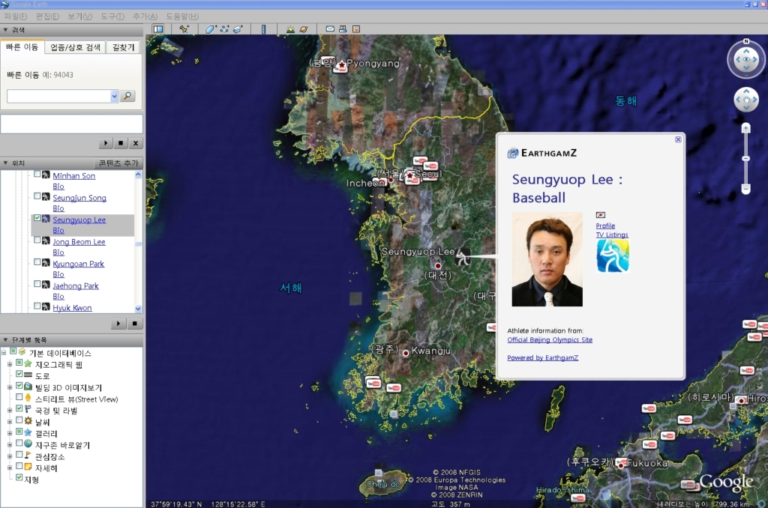The width and height of the screenshot is (768, 508).
Task: Switch to 길찾기 tab
Action: [x=123, y=47]
